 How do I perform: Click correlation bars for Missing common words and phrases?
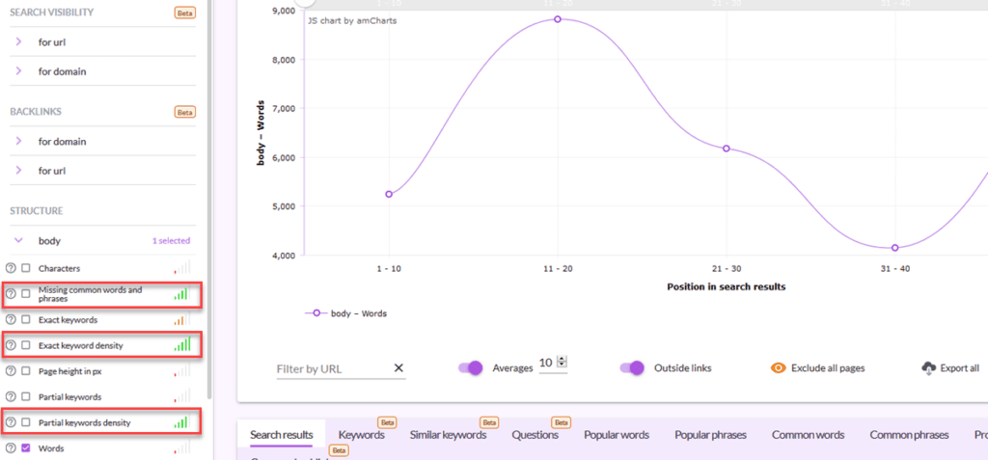point(181,292)
